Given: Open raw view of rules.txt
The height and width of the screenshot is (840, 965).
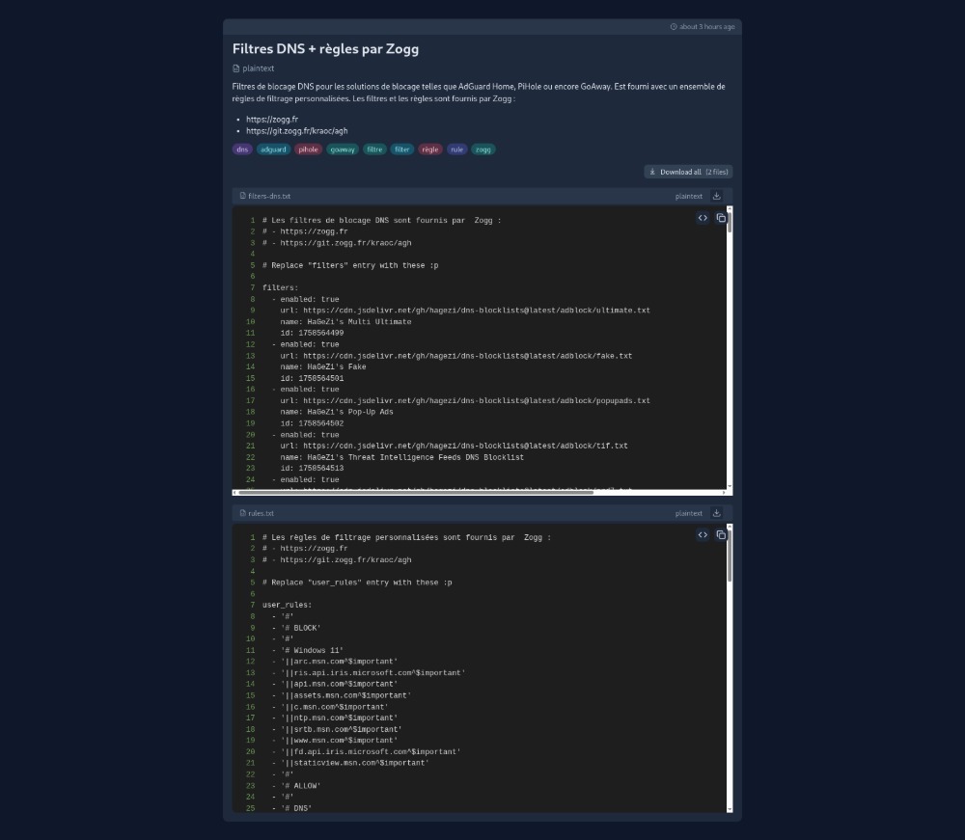Looking at the screenshot, I should tap(703, 535).
